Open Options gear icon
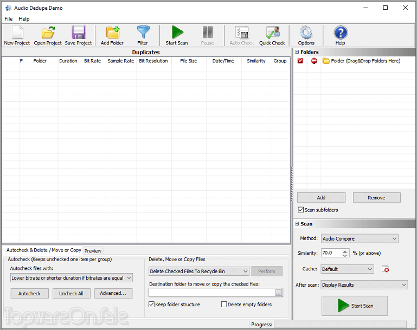 pyautogui.click(x=306, y=36)
